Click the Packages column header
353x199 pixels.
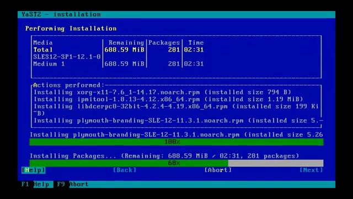coord(164,43)
